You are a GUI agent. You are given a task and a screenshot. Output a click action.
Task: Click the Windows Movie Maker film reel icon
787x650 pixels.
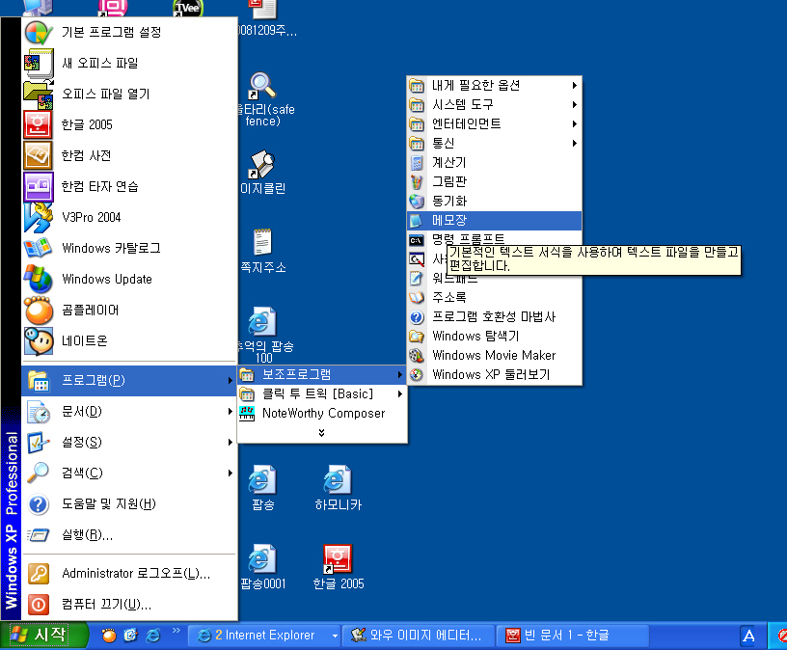(x=417, y=355)
